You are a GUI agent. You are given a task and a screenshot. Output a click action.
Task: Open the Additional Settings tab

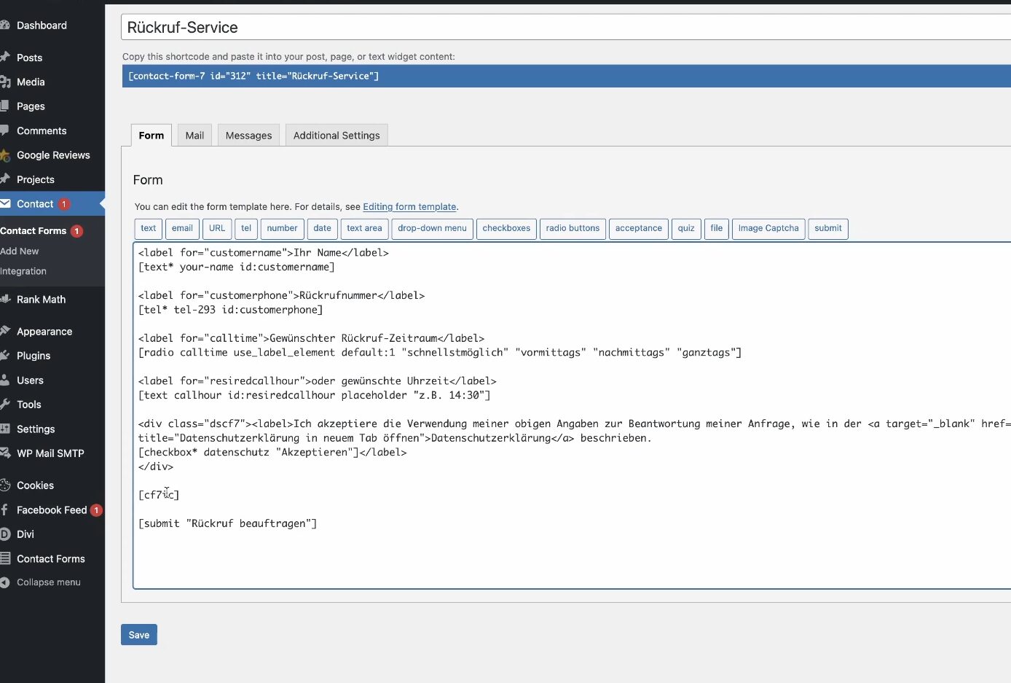coord(337,136)
